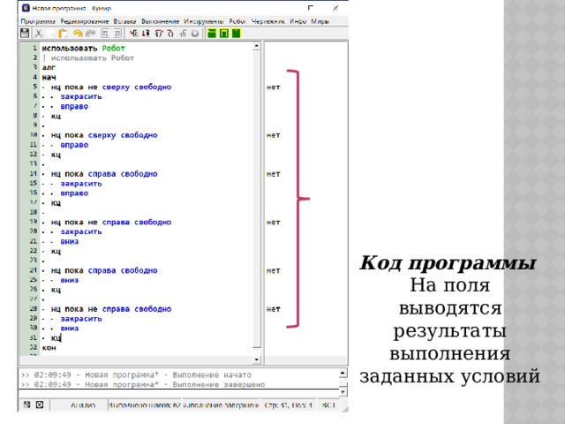Click line number 14 in gutter
Viewport: 565px width, 424px height.
34,174
